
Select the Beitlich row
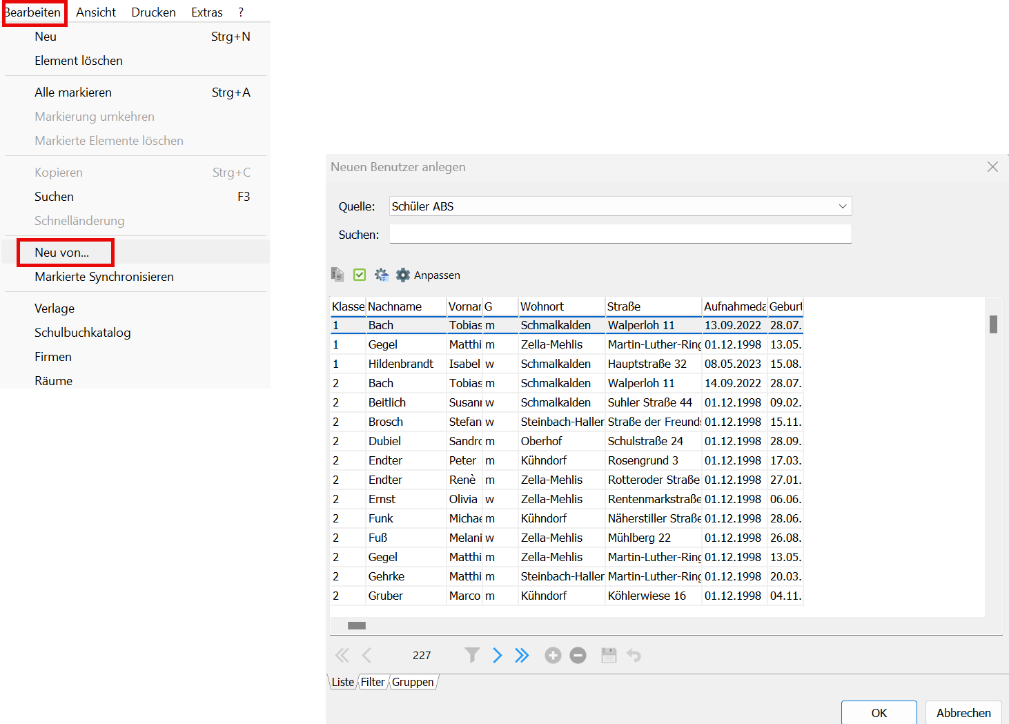567,402
